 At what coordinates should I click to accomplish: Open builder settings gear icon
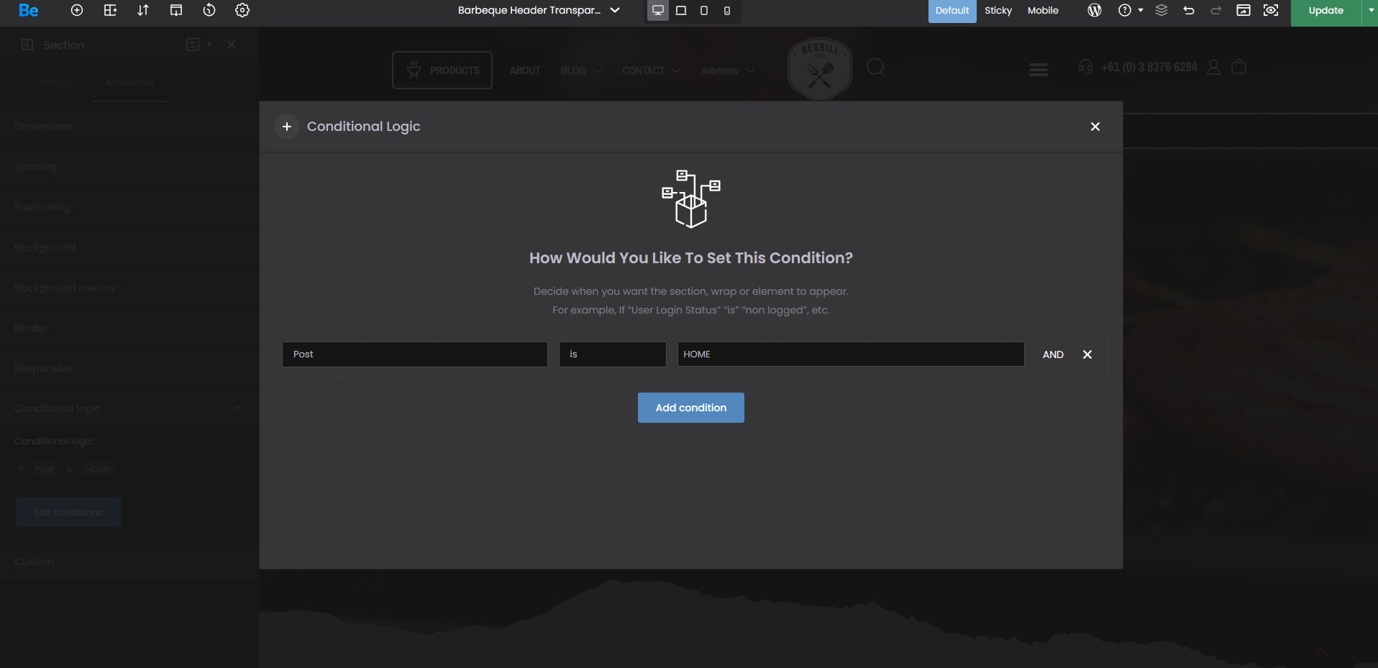click(242, 10)
